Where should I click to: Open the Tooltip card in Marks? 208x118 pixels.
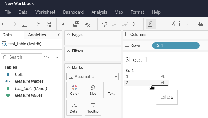pos(93,108)
